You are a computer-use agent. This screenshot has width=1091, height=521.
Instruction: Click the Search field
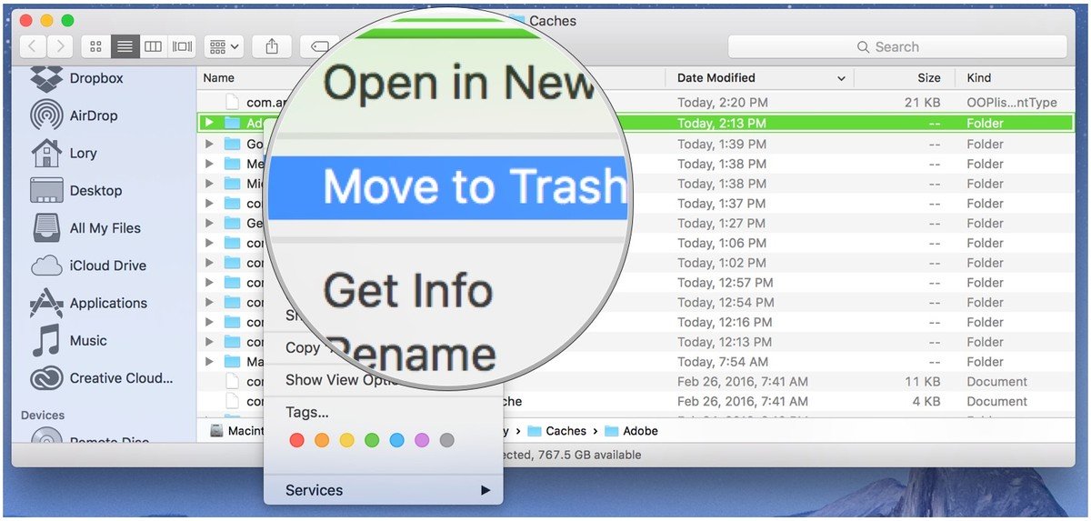(896, 47)
